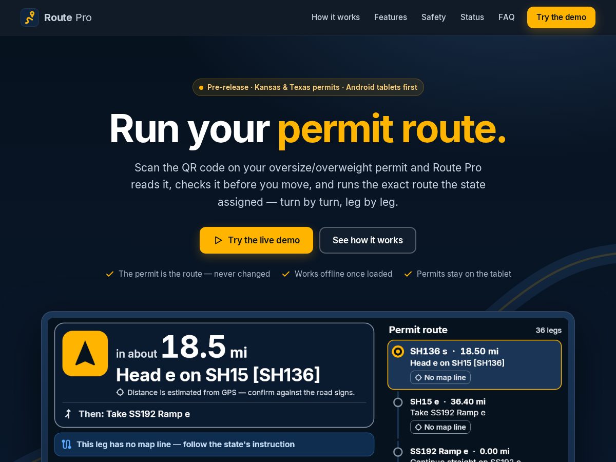The image size is (616, 462).
Task: Click the large yellow navigation arrow icon
Action: [85, 354]
